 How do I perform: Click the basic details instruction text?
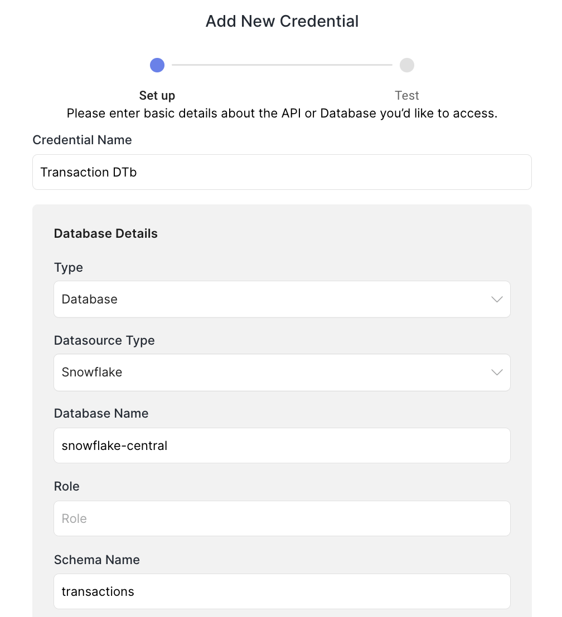click(x=282, y=113)
